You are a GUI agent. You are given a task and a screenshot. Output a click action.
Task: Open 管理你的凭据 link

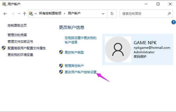(x=17, y=35)
